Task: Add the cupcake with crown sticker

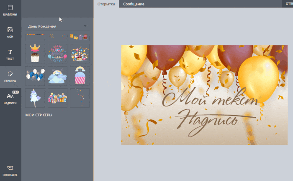Action: click(x=35, y=54)
